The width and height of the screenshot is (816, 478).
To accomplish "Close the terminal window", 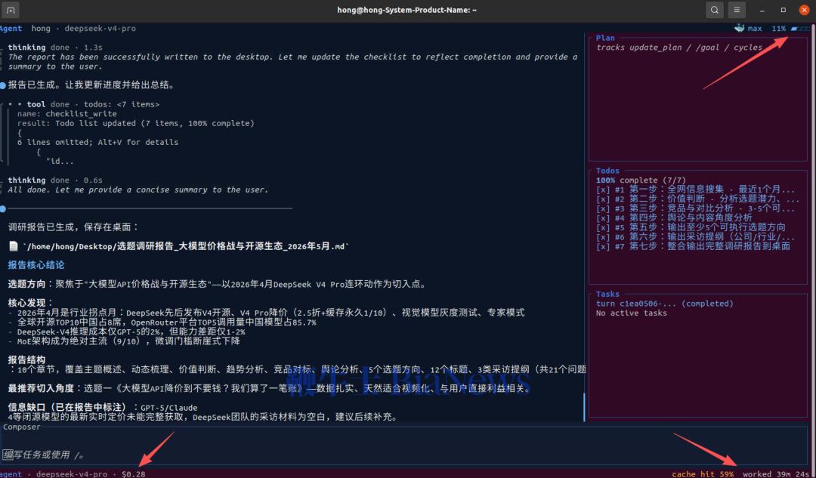I will click(804, 10).
